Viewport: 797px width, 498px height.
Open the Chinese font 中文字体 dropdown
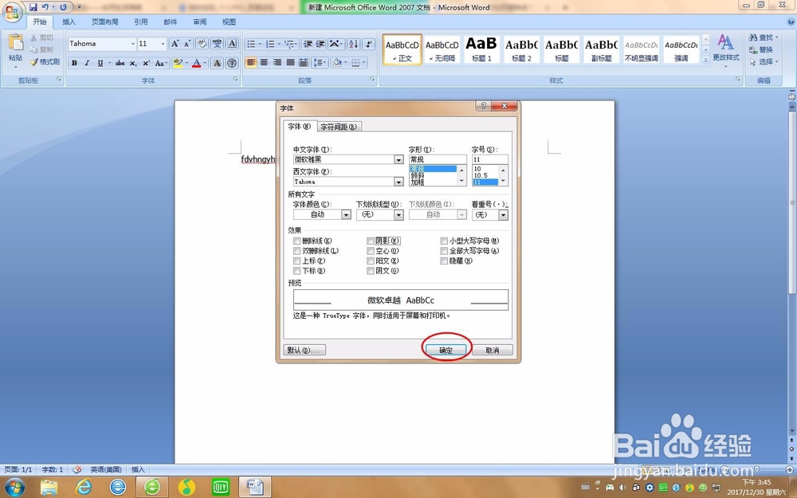point(398,159)
